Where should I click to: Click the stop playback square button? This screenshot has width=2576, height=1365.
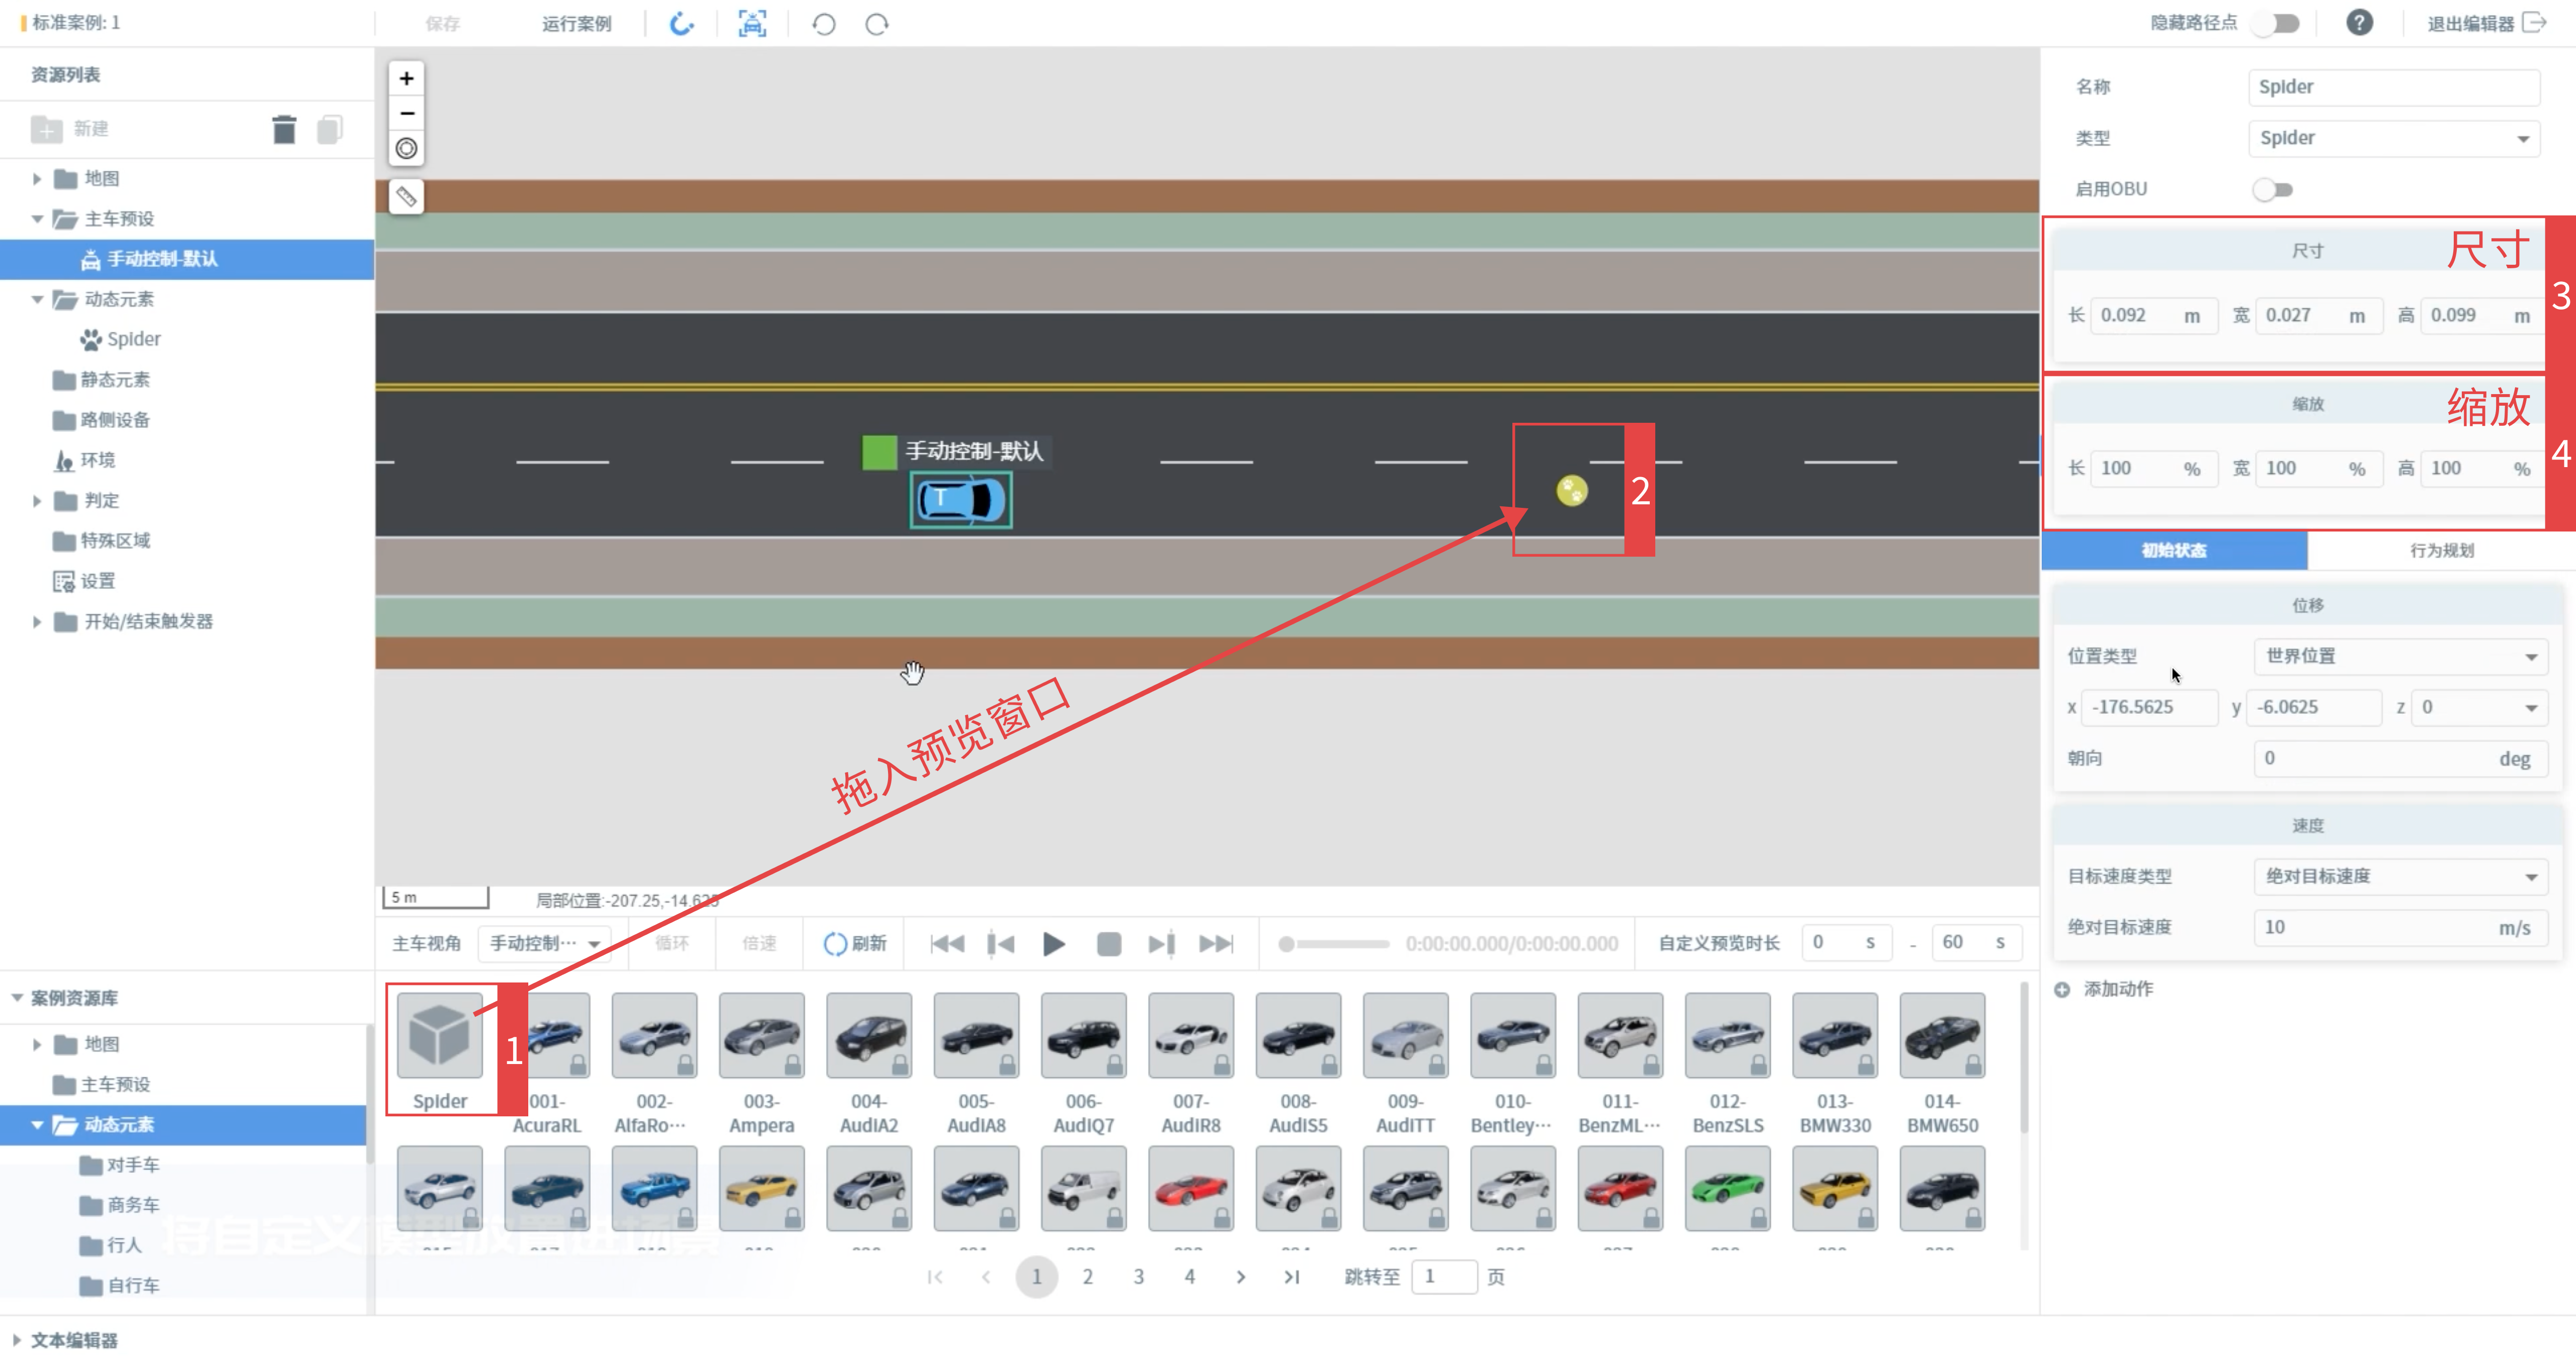coord(1108,944)
